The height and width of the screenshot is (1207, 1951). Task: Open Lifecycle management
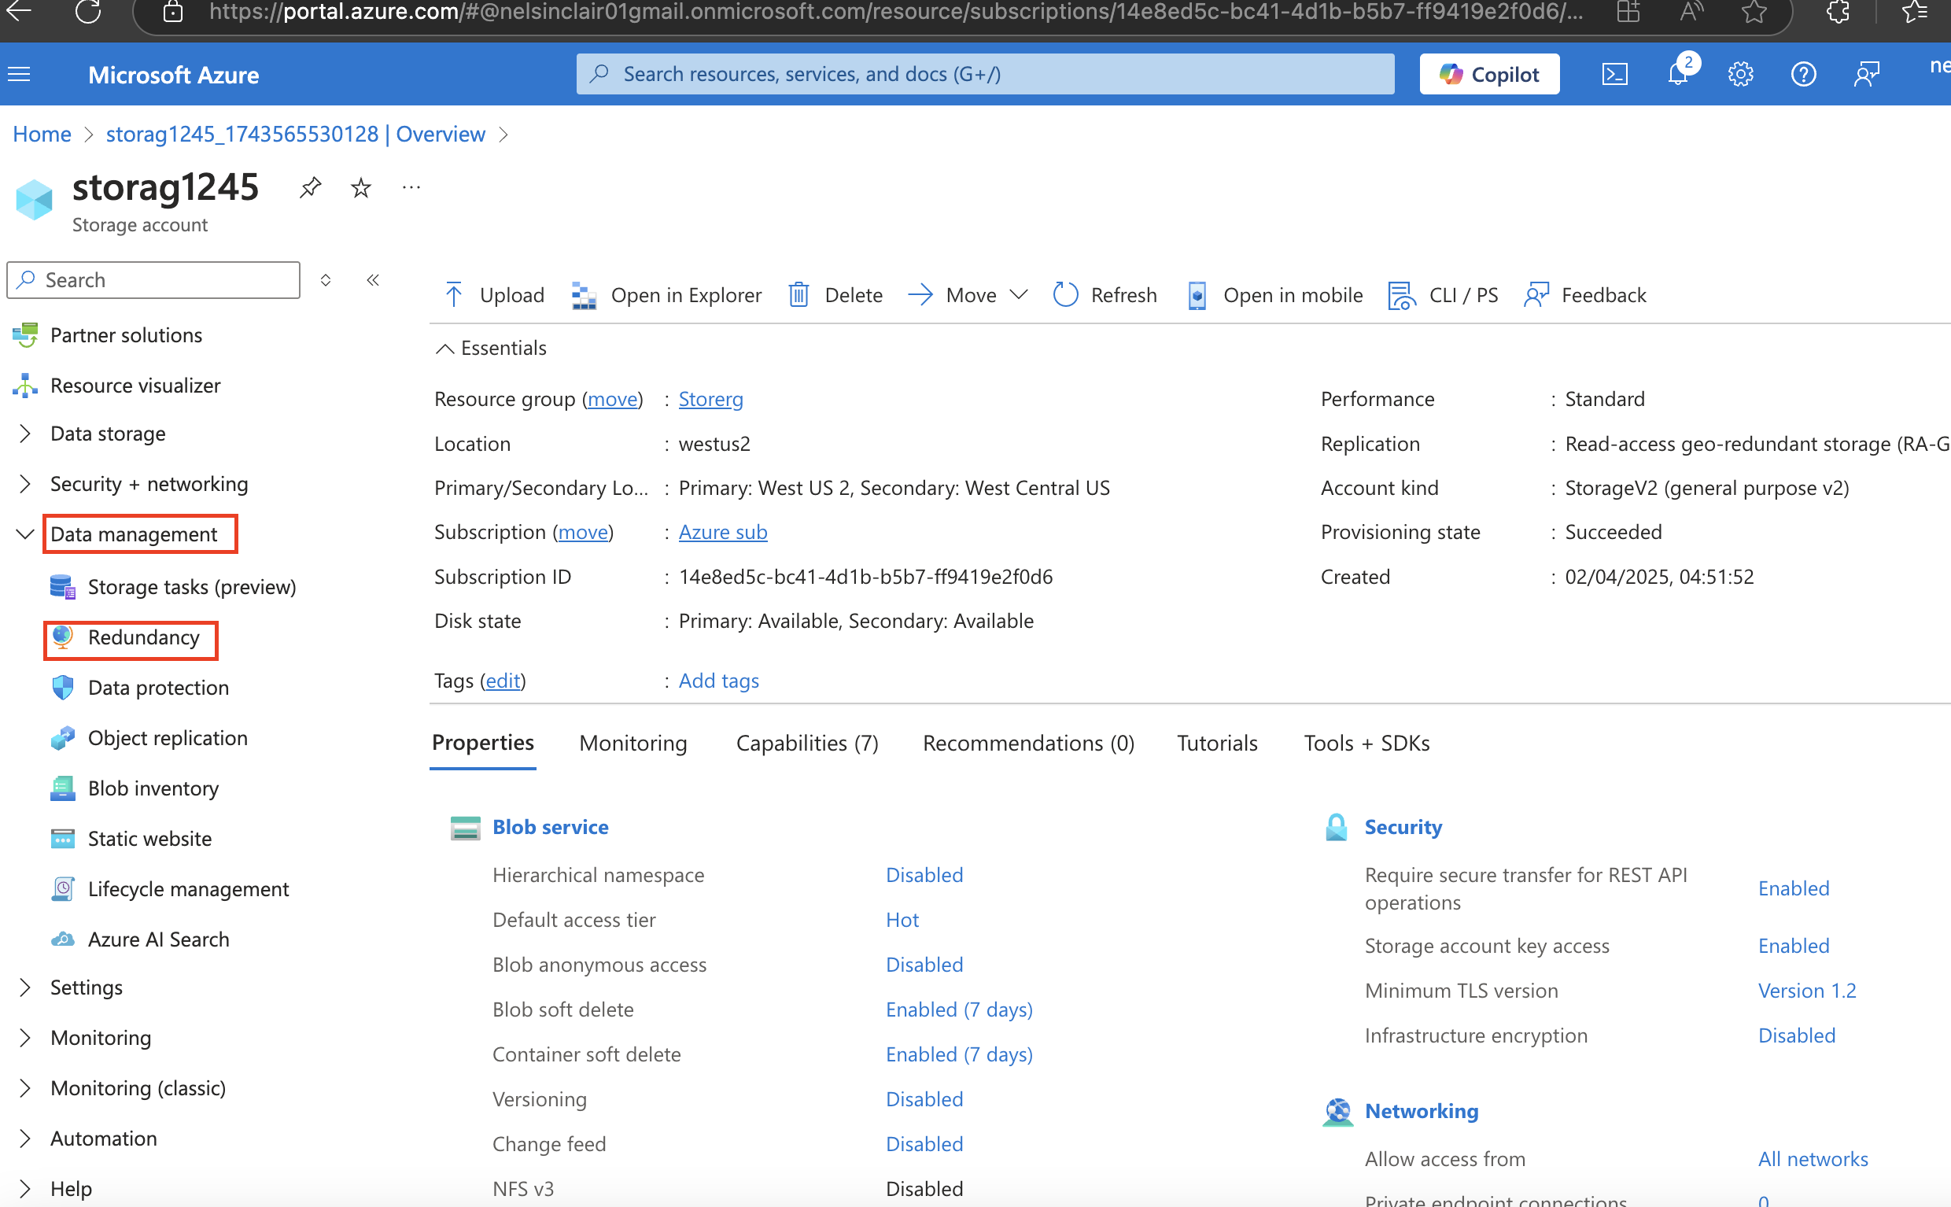pos(188,888)
